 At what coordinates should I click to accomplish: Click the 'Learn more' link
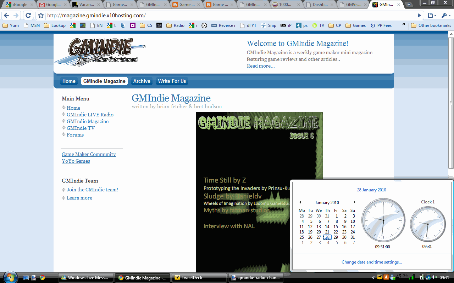(79, 198)
